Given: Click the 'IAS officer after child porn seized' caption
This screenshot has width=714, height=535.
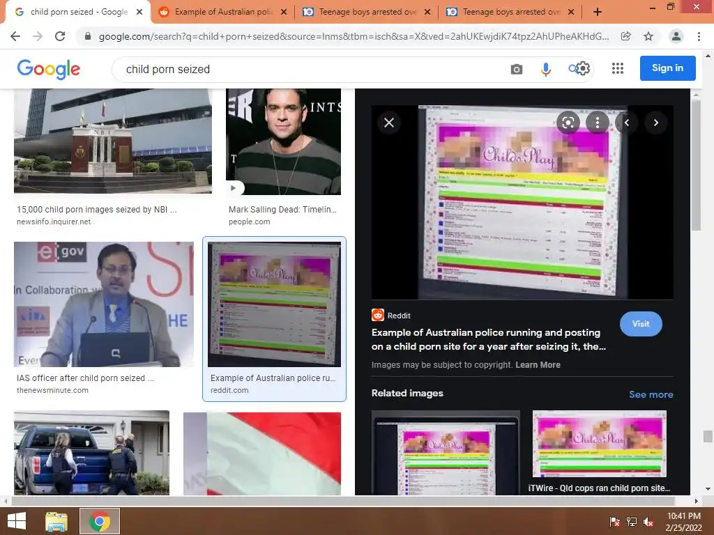Looking at the screenshot, I should (x=85, y=378).
